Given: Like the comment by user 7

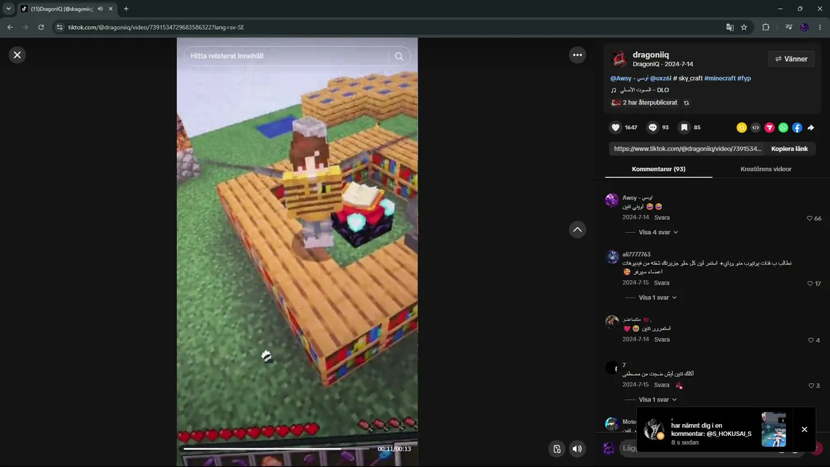Looking at the screenshot, I should coord(811,386).
